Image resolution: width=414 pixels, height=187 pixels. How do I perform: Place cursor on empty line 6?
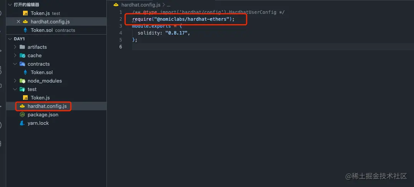pyautogui.click(x=273, y=47)
